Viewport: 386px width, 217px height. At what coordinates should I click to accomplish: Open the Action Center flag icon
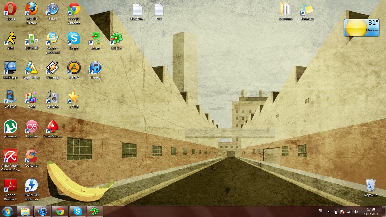pos(342,212)
